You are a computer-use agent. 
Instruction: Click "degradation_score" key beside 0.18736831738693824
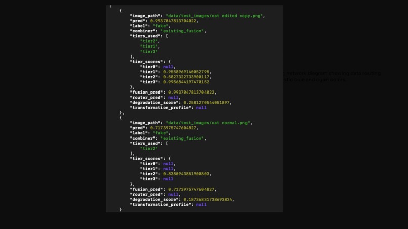point(154,199)
